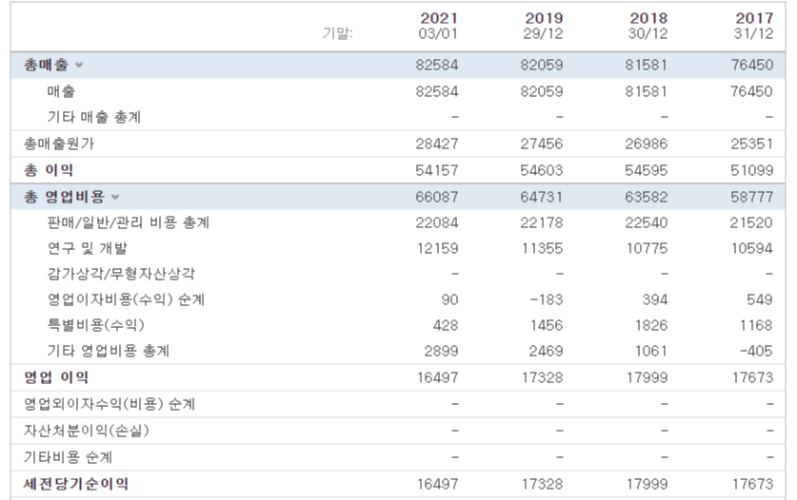
Task: Click 판매/일반/관리 value 22540
Action: pos(647,222)
